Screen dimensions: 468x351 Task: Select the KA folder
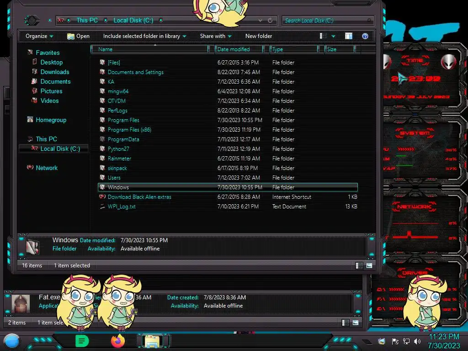111,81
